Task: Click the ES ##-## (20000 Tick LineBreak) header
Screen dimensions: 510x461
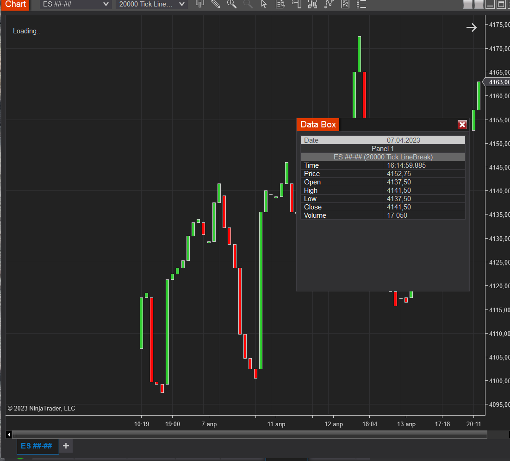Action: pyautogui.click(x=383, y=157)
